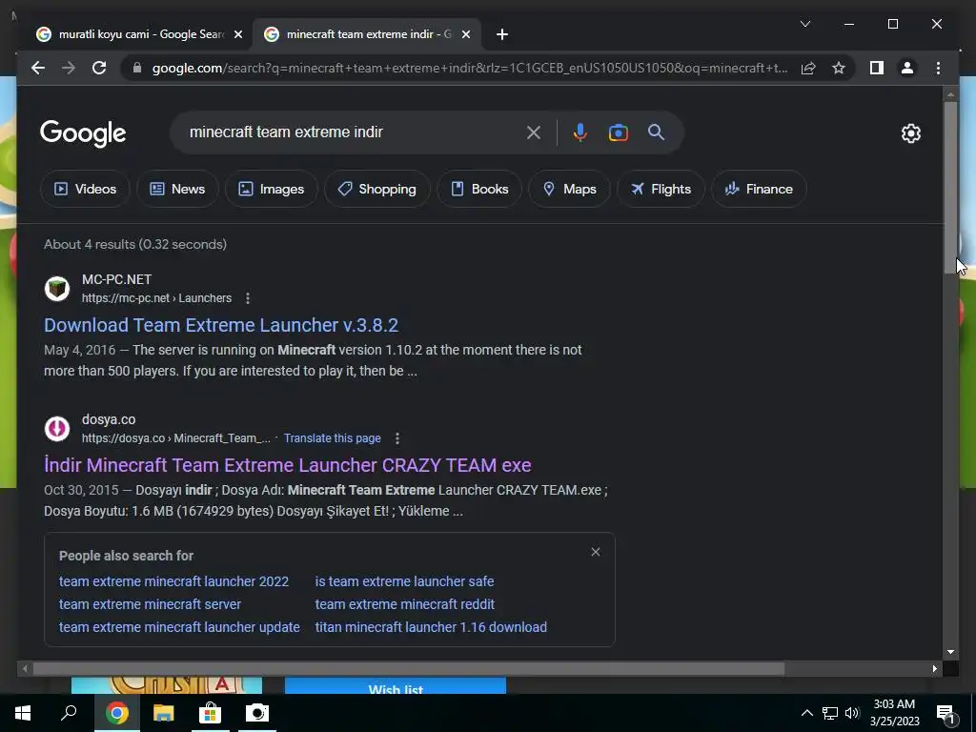The image size is (976, 732).
Task: Search is team extreme launcher safe
Action: pos(404,581)
